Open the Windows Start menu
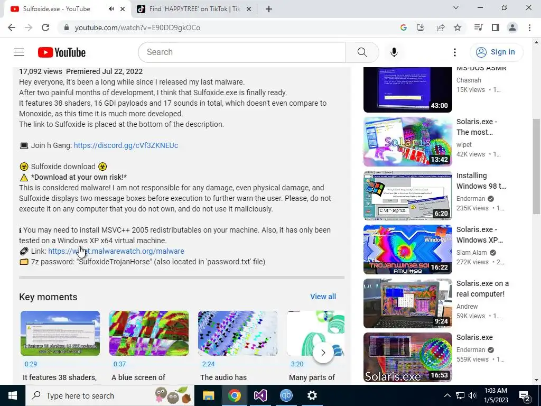The width and height of the screenshot is (541, 406). tap(13, 395)
